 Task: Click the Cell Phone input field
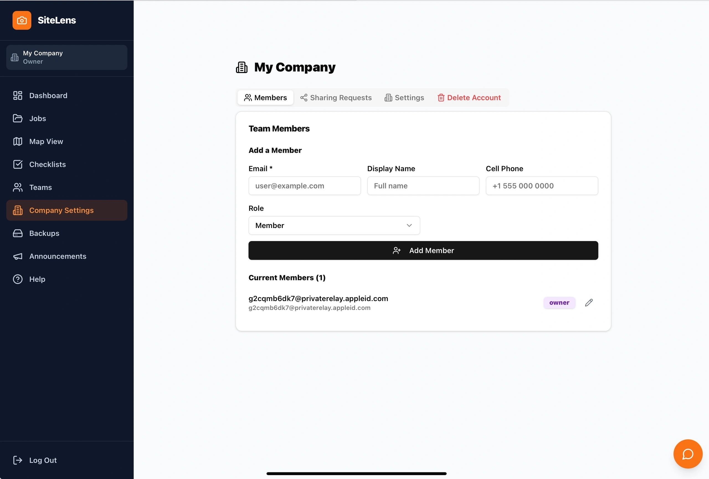point(541,186)
